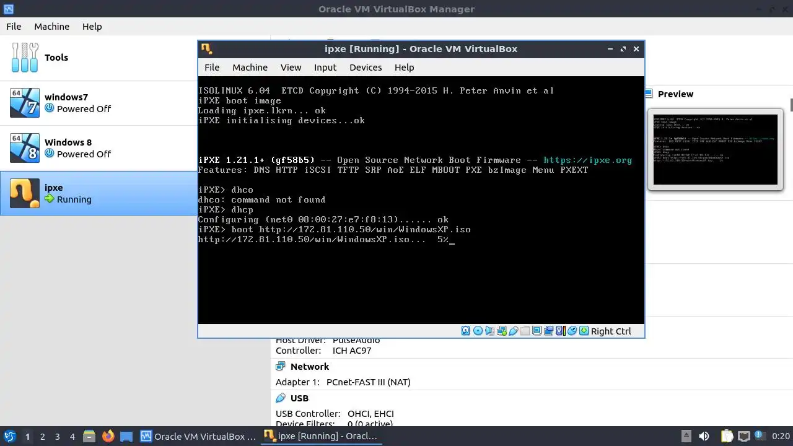Viewport: 793px width, 446px height.
Task: Close the ipxe VM window
Action: coord(636,48)
